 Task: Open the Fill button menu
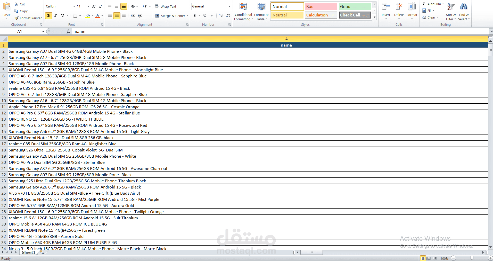(x=428, y=11)
